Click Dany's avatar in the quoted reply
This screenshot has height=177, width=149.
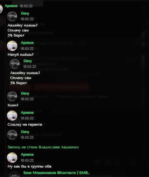(14, 64)
